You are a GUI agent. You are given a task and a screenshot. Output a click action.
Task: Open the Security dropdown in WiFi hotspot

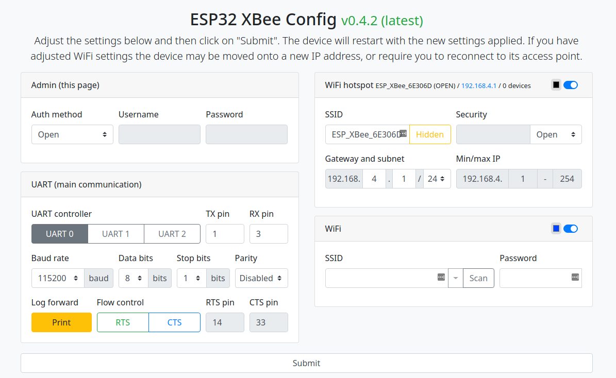tap(556, 134)
